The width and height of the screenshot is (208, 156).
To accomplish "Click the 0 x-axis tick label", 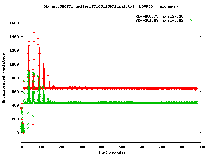I will pos(22,147).
